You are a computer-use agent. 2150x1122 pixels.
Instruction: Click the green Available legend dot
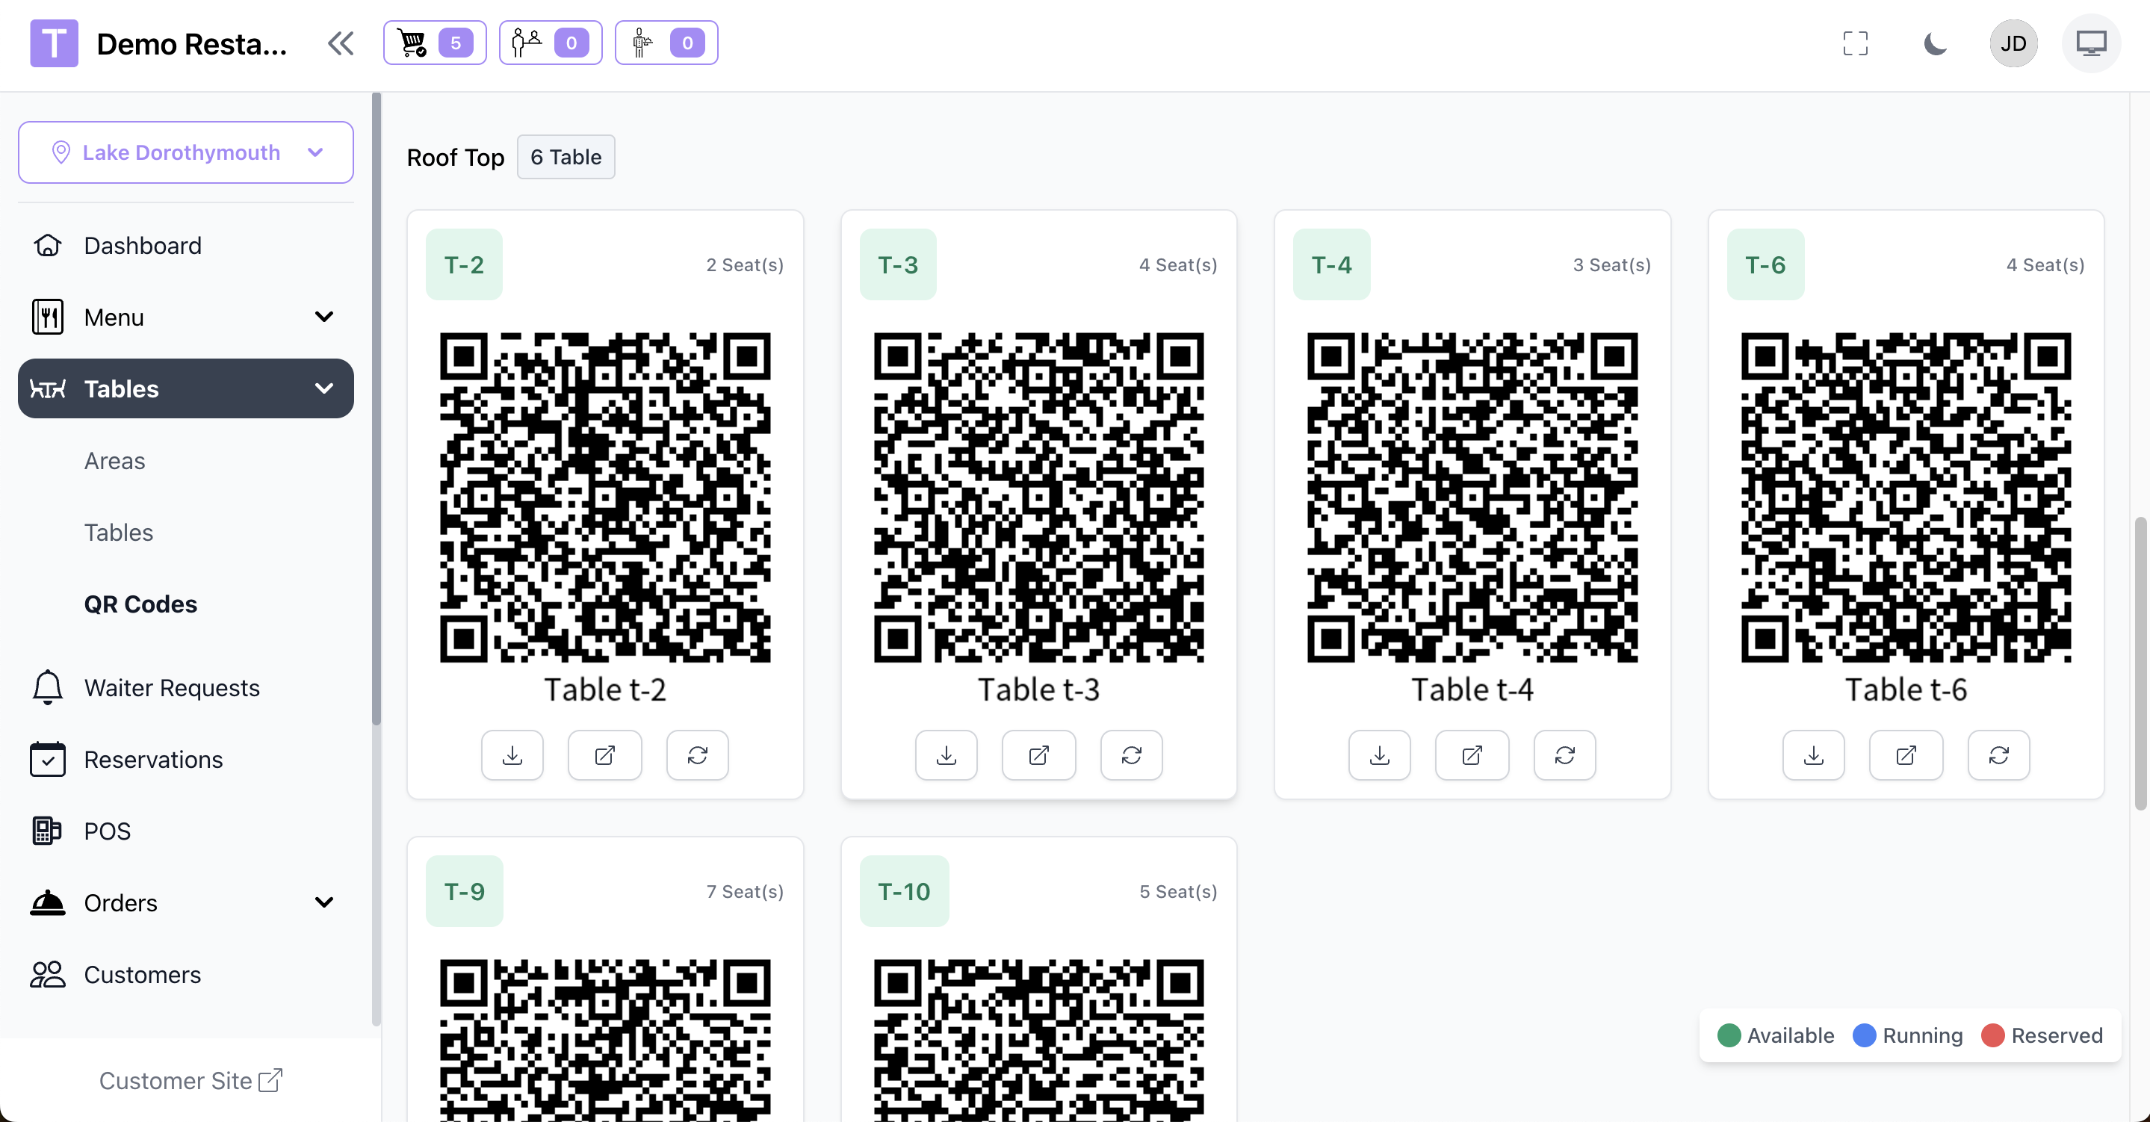point(1729,1035)
